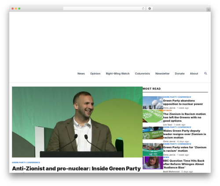The image size is (220, 186).
Task: Click the browser extension icon beside address bar
Action: click(150, 9)
